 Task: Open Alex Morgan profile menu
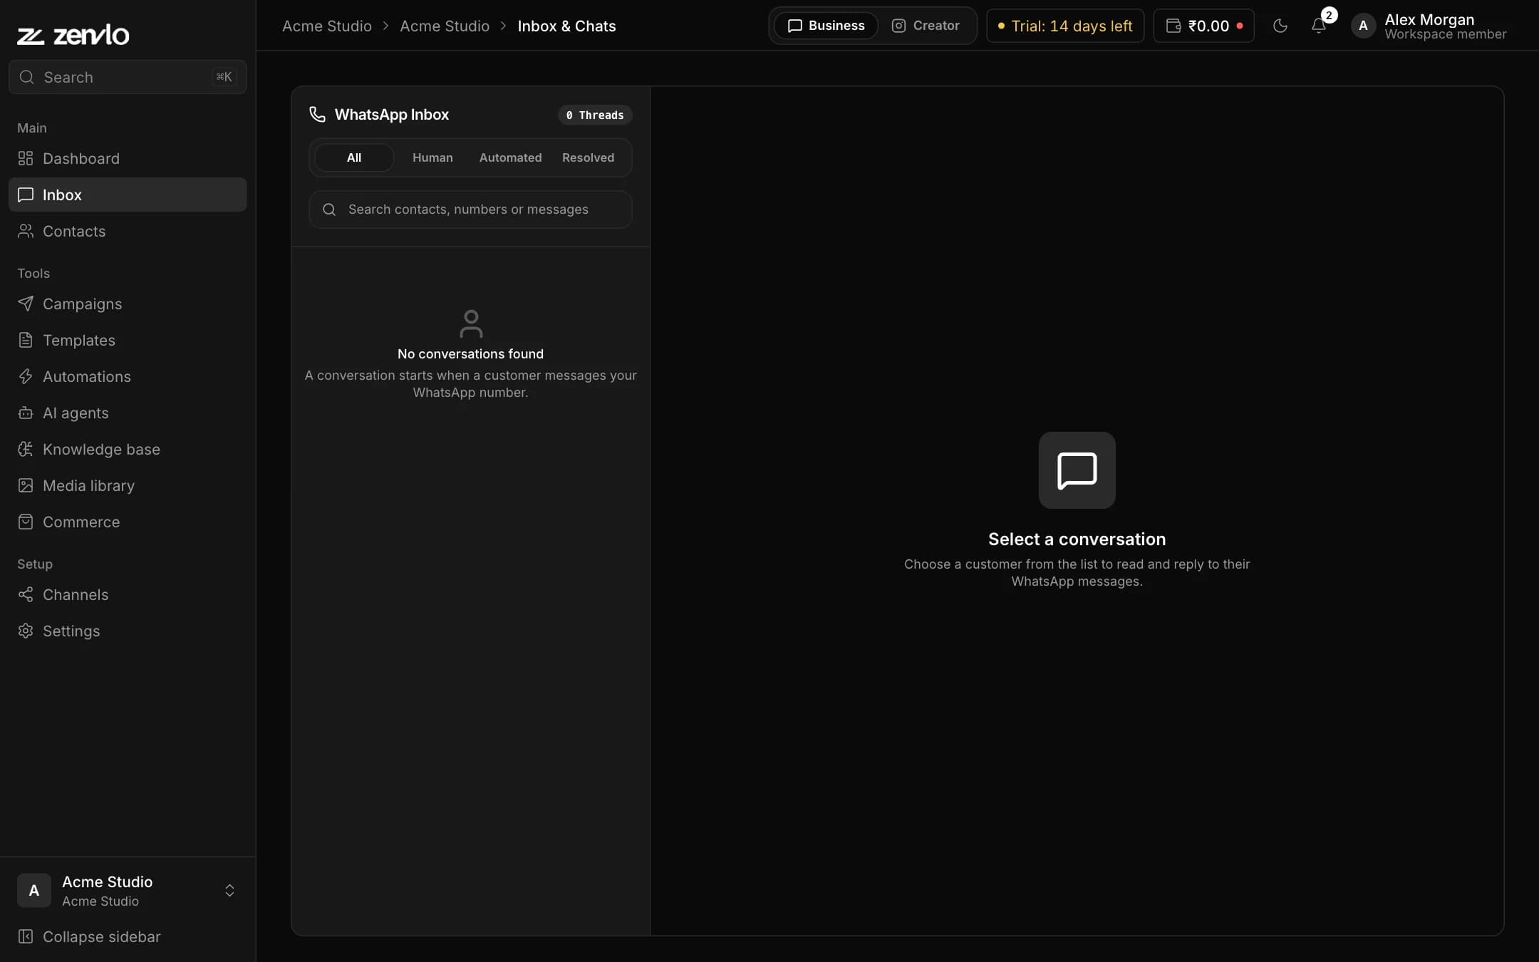[1429, 26]
